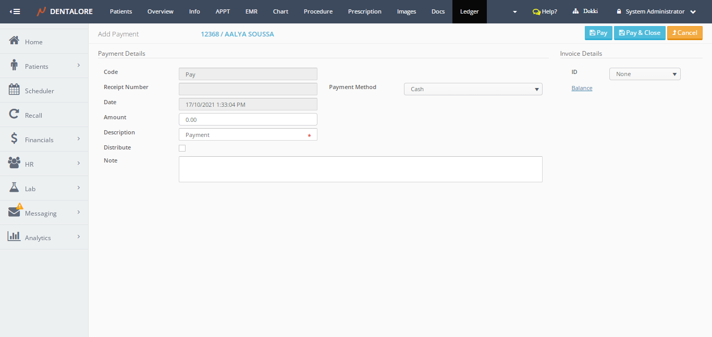The image size is (712, 337).
Task: Expand the Patients sidebar submenu chevron
Action: (79, 66)
